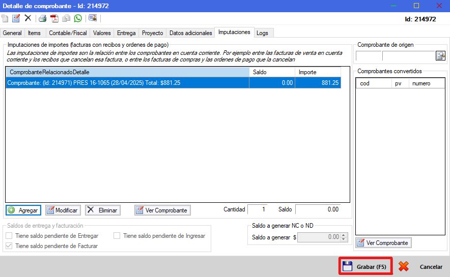Click the Cancelar button

(x=420, y=267)
